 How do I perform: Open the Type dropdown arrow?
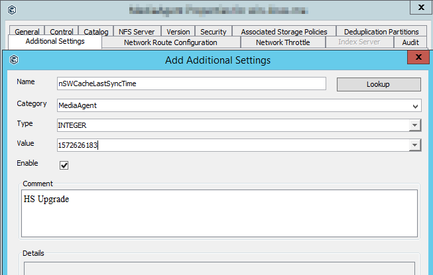[414, 125]
